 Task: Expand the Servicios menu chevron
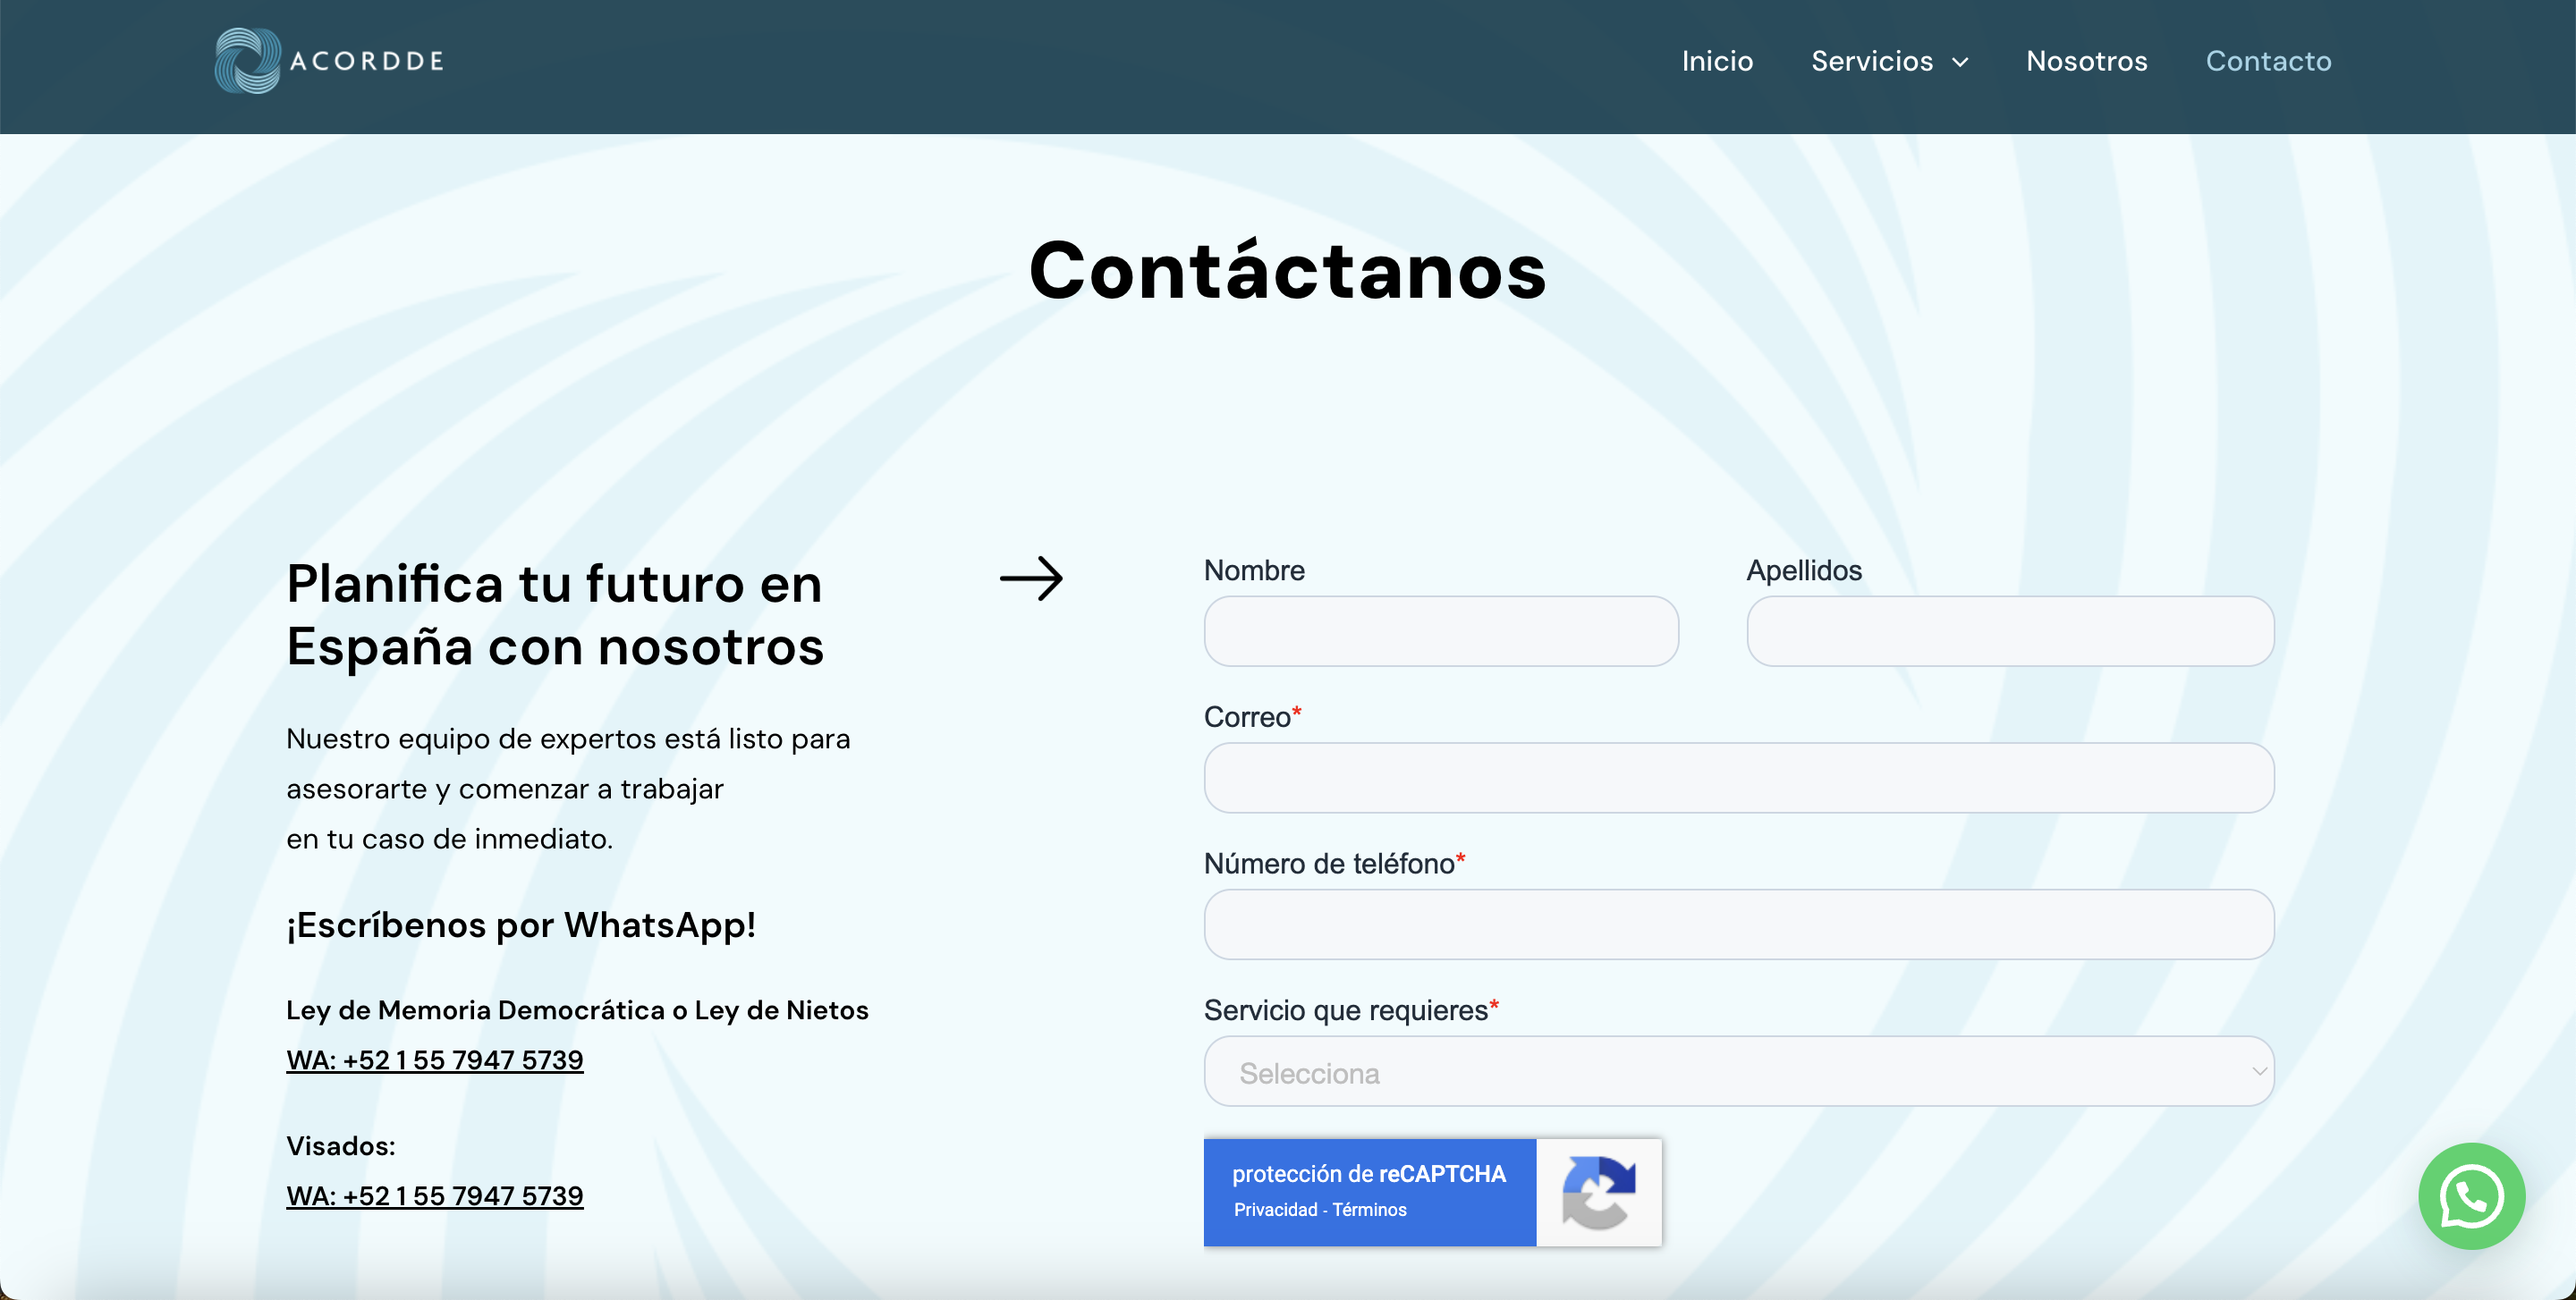pos(1960,62)
